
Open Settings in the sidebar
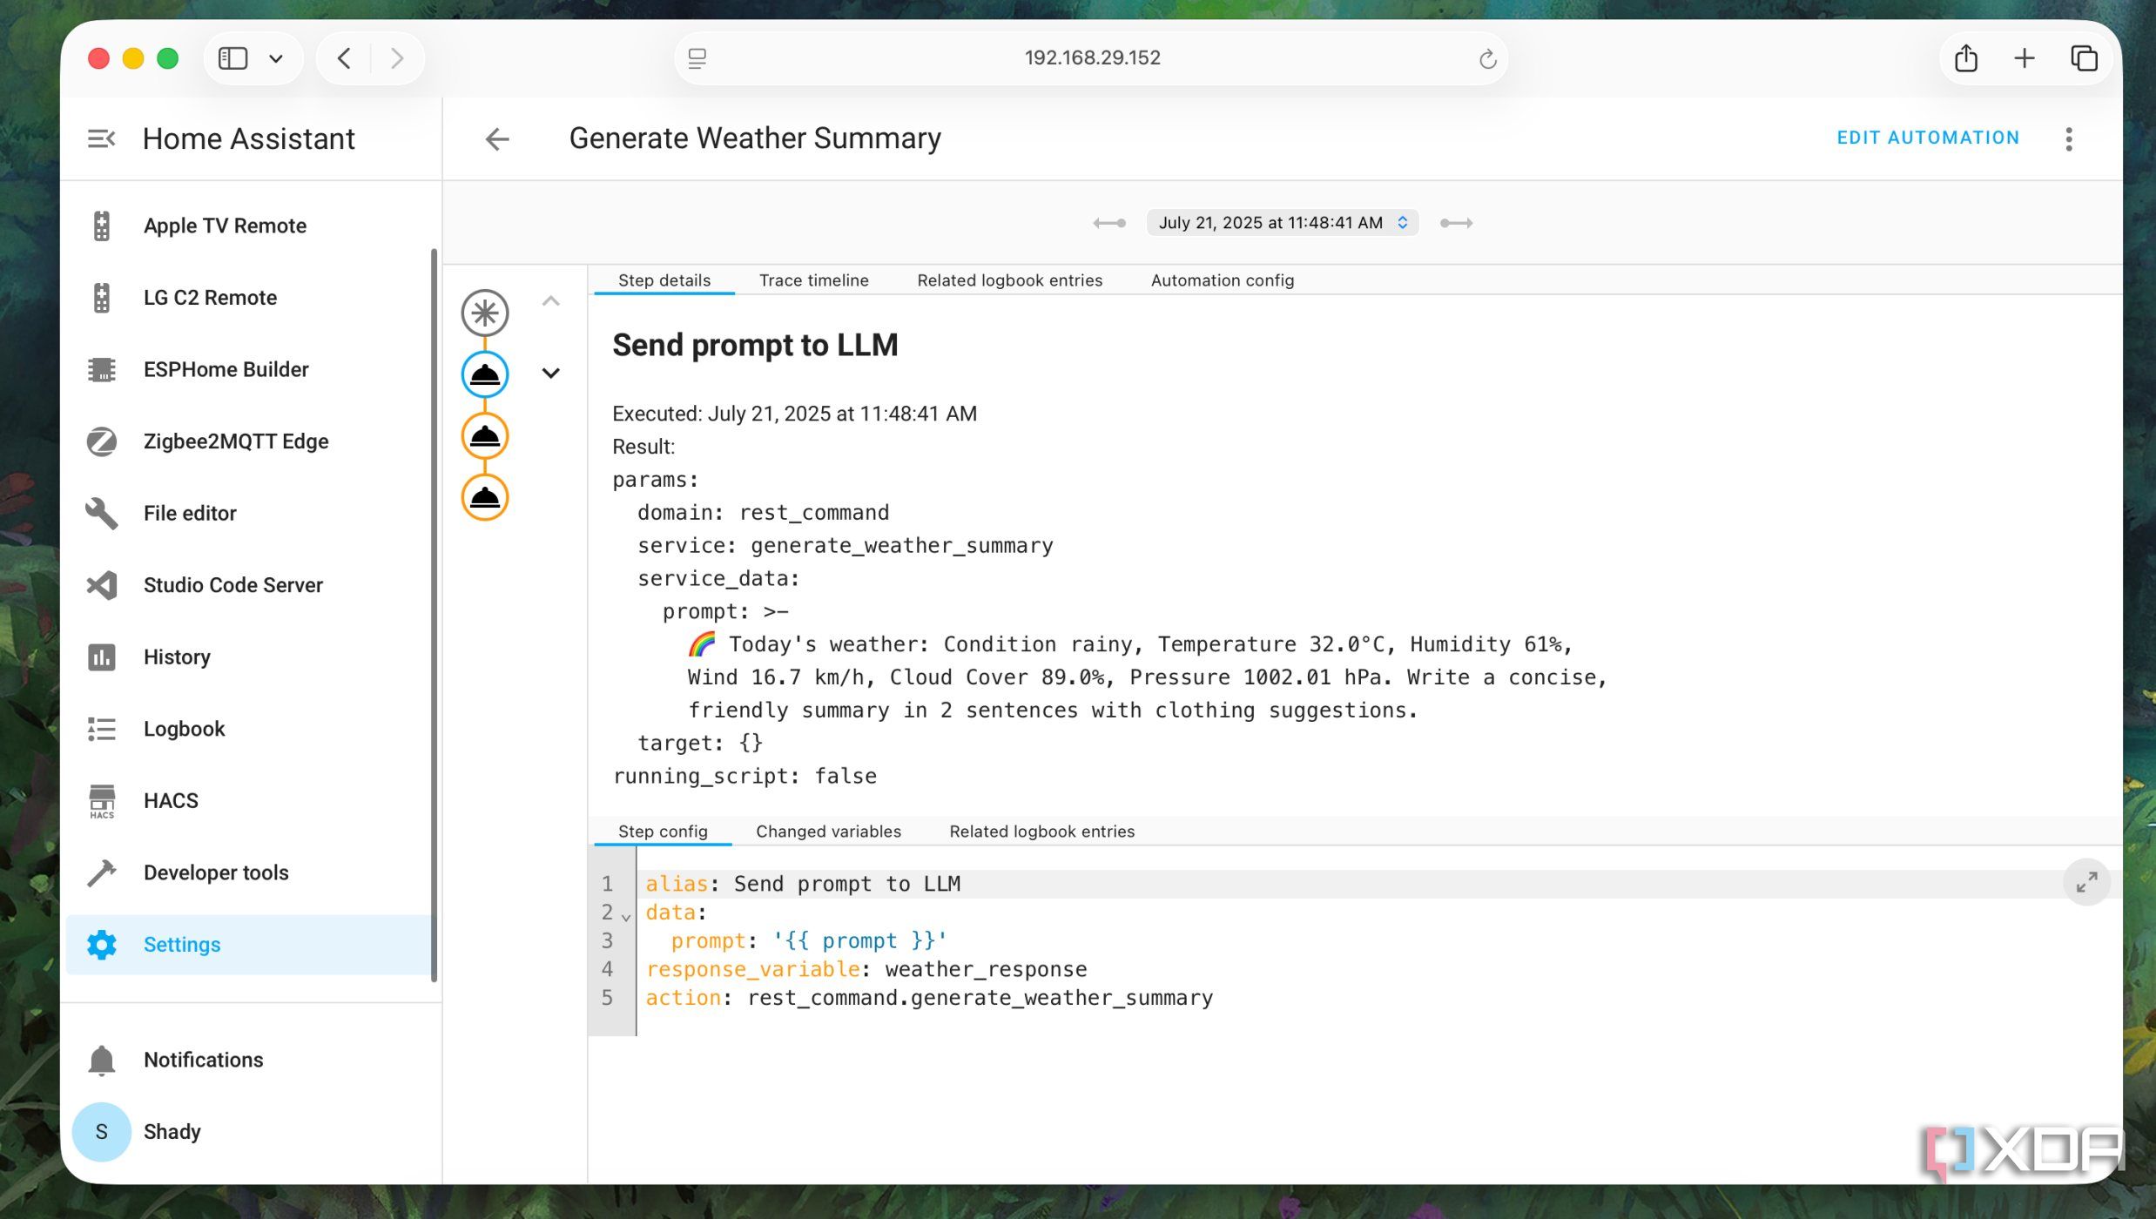click(x=249, y=945)
